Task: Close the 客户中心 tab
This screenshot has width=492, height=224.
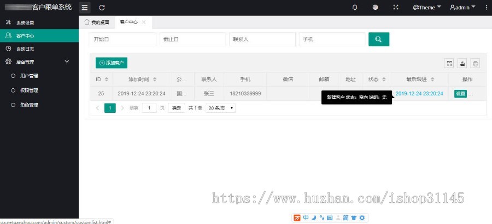Action: [x=144, y=22]
